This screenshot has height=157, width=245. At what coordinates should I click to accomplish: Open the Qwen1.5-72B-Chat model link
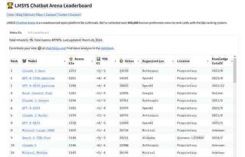(x=37, y=138)
